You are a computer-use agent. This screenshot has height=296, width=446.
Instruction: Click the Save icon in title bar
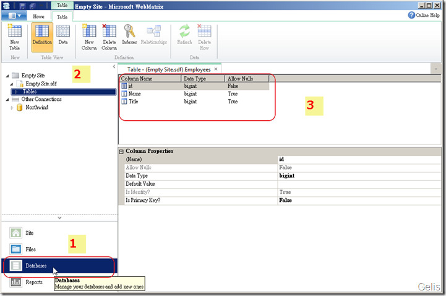tap(23, 6)
